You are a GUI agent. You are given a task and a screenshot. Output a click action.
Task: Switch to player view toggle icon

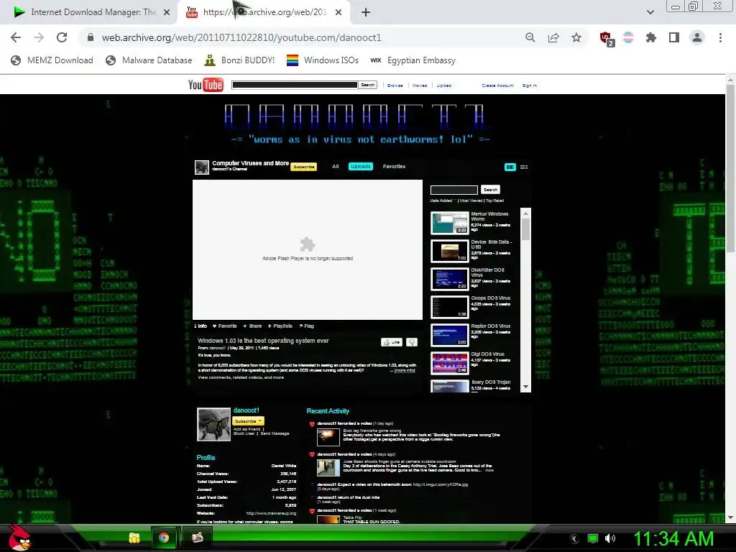click(510, 167)
